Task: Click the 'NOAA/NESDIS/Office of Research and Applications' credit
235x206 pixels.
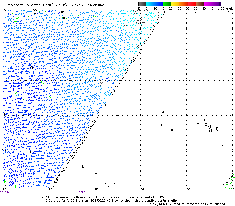Action: 187,204
